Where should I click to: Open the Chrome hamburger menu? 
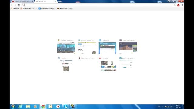(182, 5)
